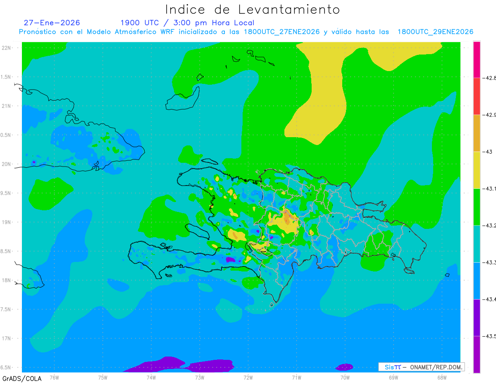Select the orange swatch in the color scale
Image resolution: width=496 pixels, height=383 pixels.
[x=477, y=133]
